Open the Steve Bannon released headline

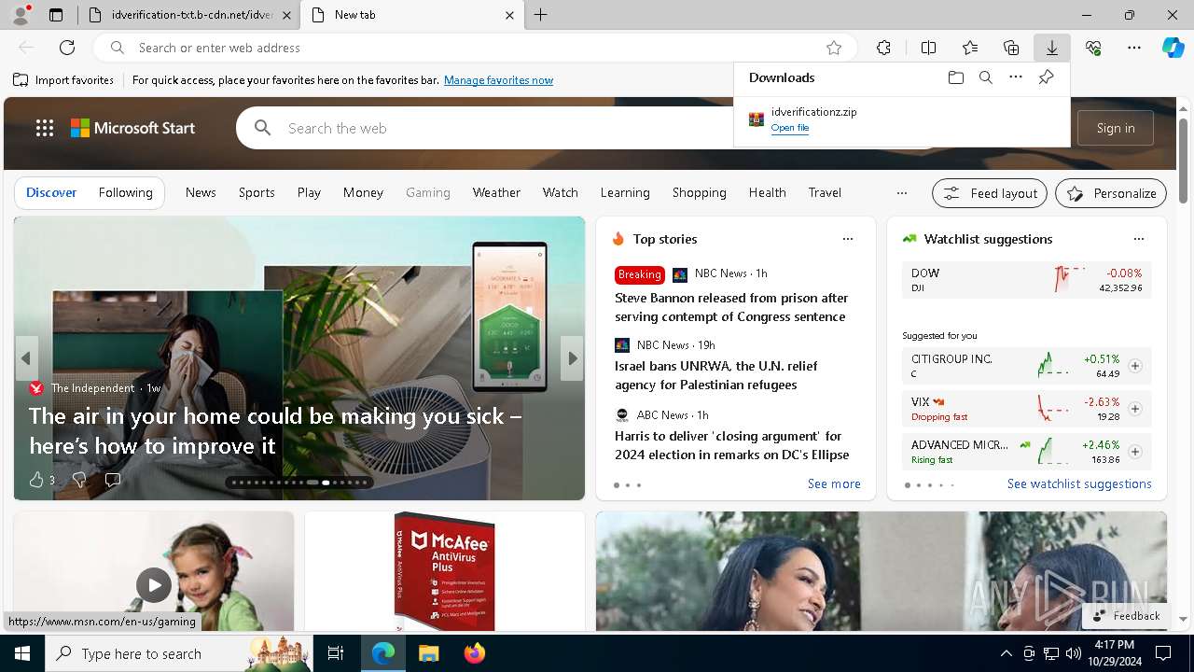[731, 307]
